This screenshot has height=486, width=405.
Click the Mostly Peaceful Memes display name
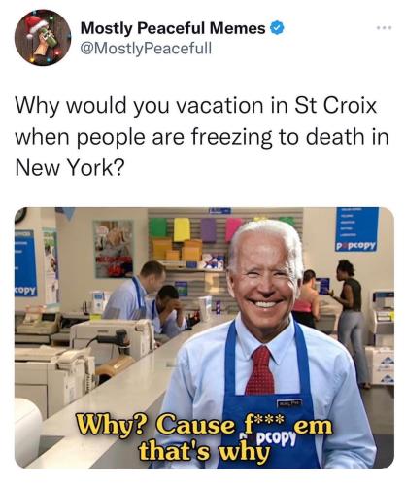pos(173,28)
